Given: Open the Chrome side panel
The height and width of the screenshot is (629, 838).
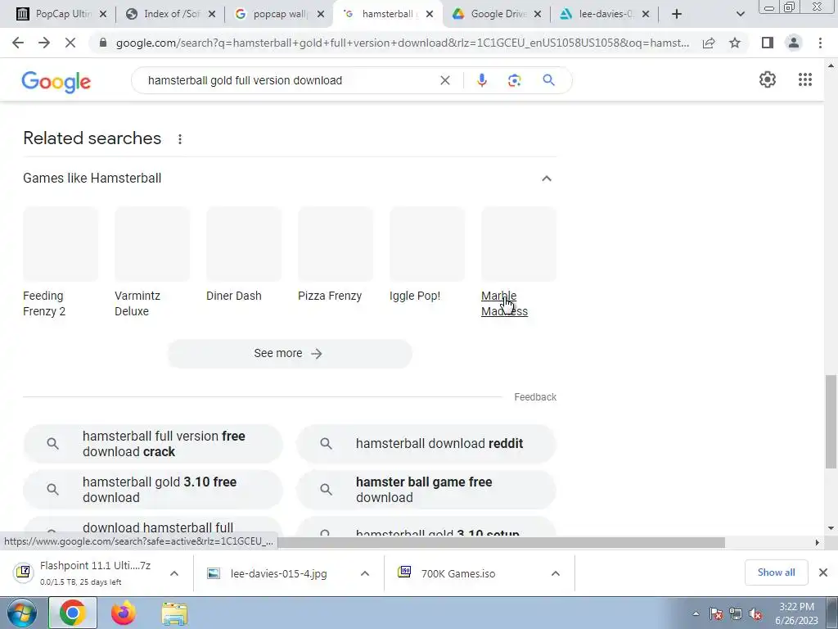Looking at the screenshot, I should (x=768, y=43).
